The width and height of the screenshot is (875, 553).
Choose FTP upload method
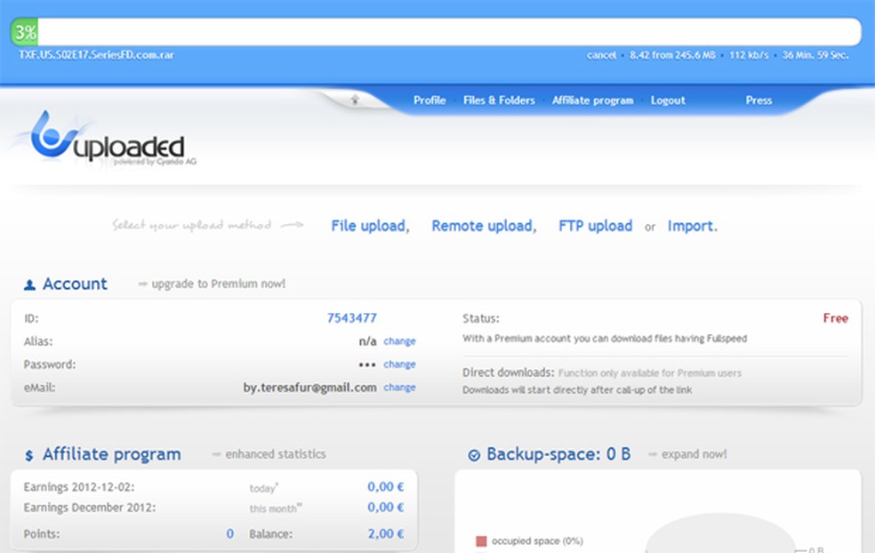(596, 226)
